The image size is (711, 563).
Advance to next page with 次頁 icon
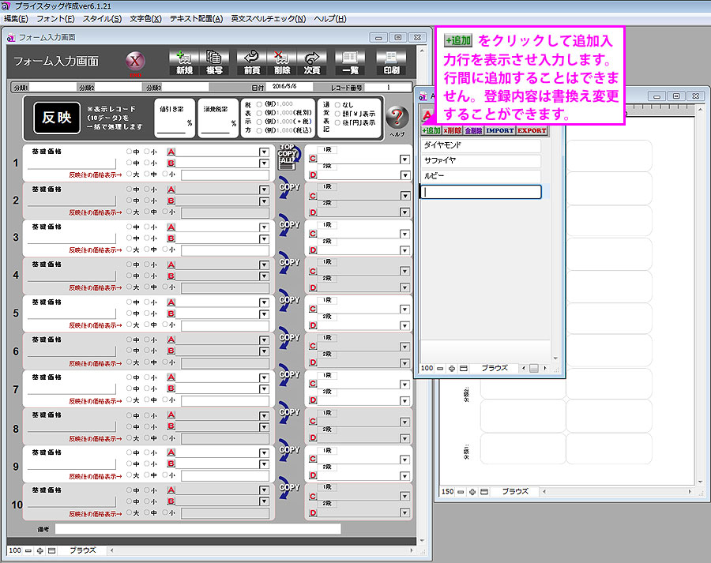click(x=311, y=62)
